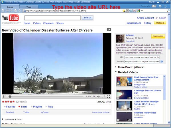The height and width of the screenshot is (128, 171).
Task: Pause the video with pause button
Action: tap(4, 96)
